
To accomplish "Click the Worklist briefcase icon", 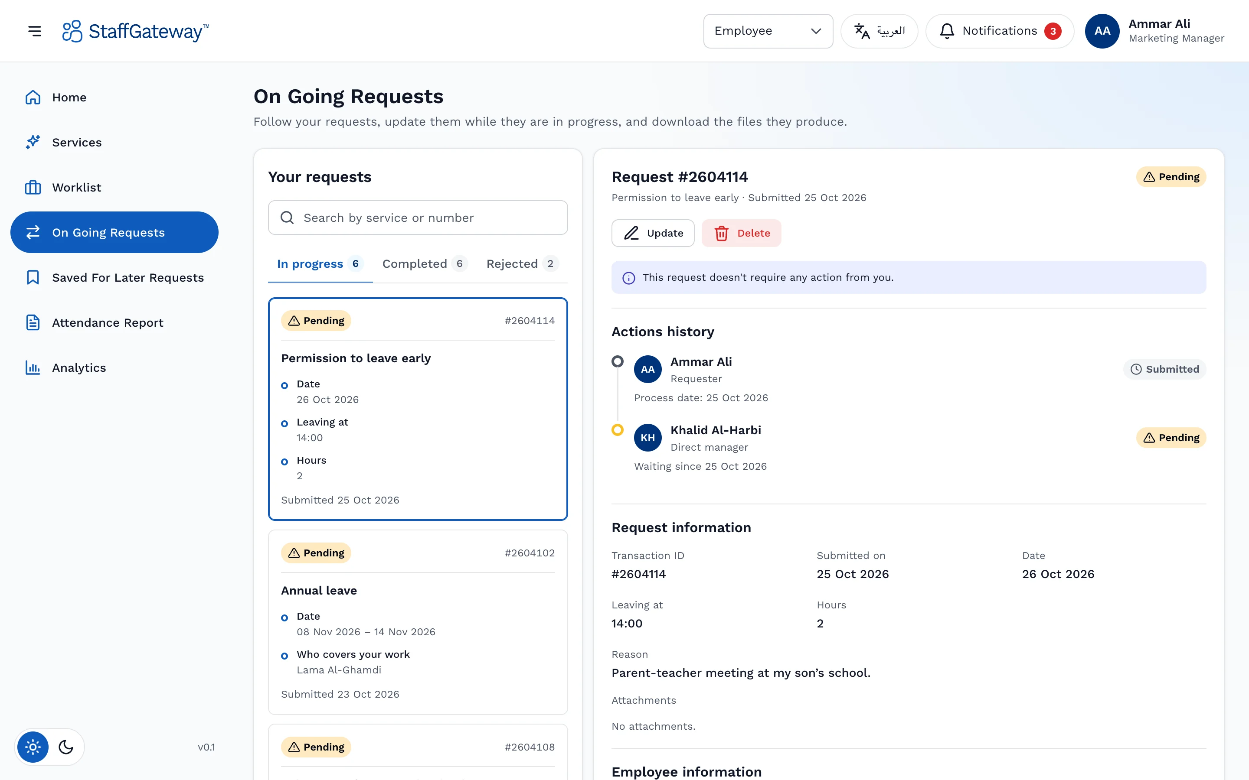I will pyautogui.click(x=33, y=187).
